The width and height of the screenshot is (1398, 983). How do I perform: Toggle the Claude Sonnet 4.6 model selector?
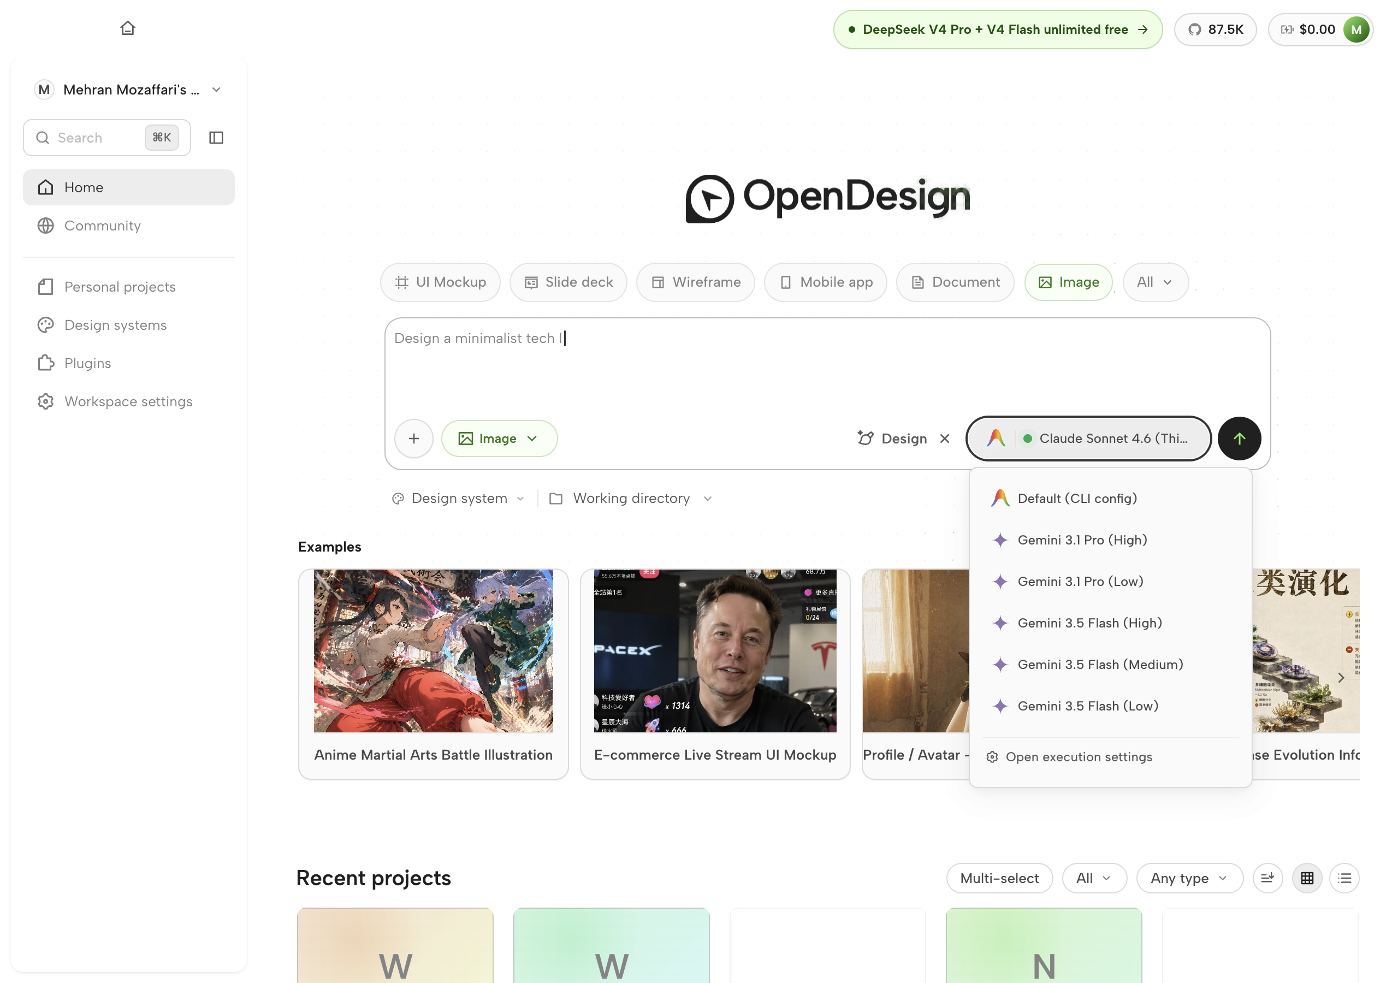(1088, 439)
